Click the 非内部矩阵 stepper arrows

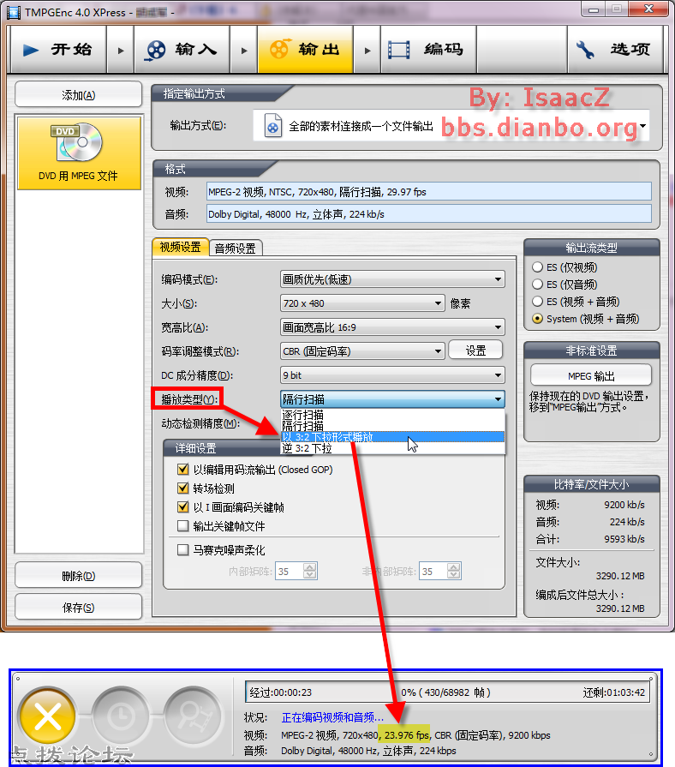(x=454, y=571)
